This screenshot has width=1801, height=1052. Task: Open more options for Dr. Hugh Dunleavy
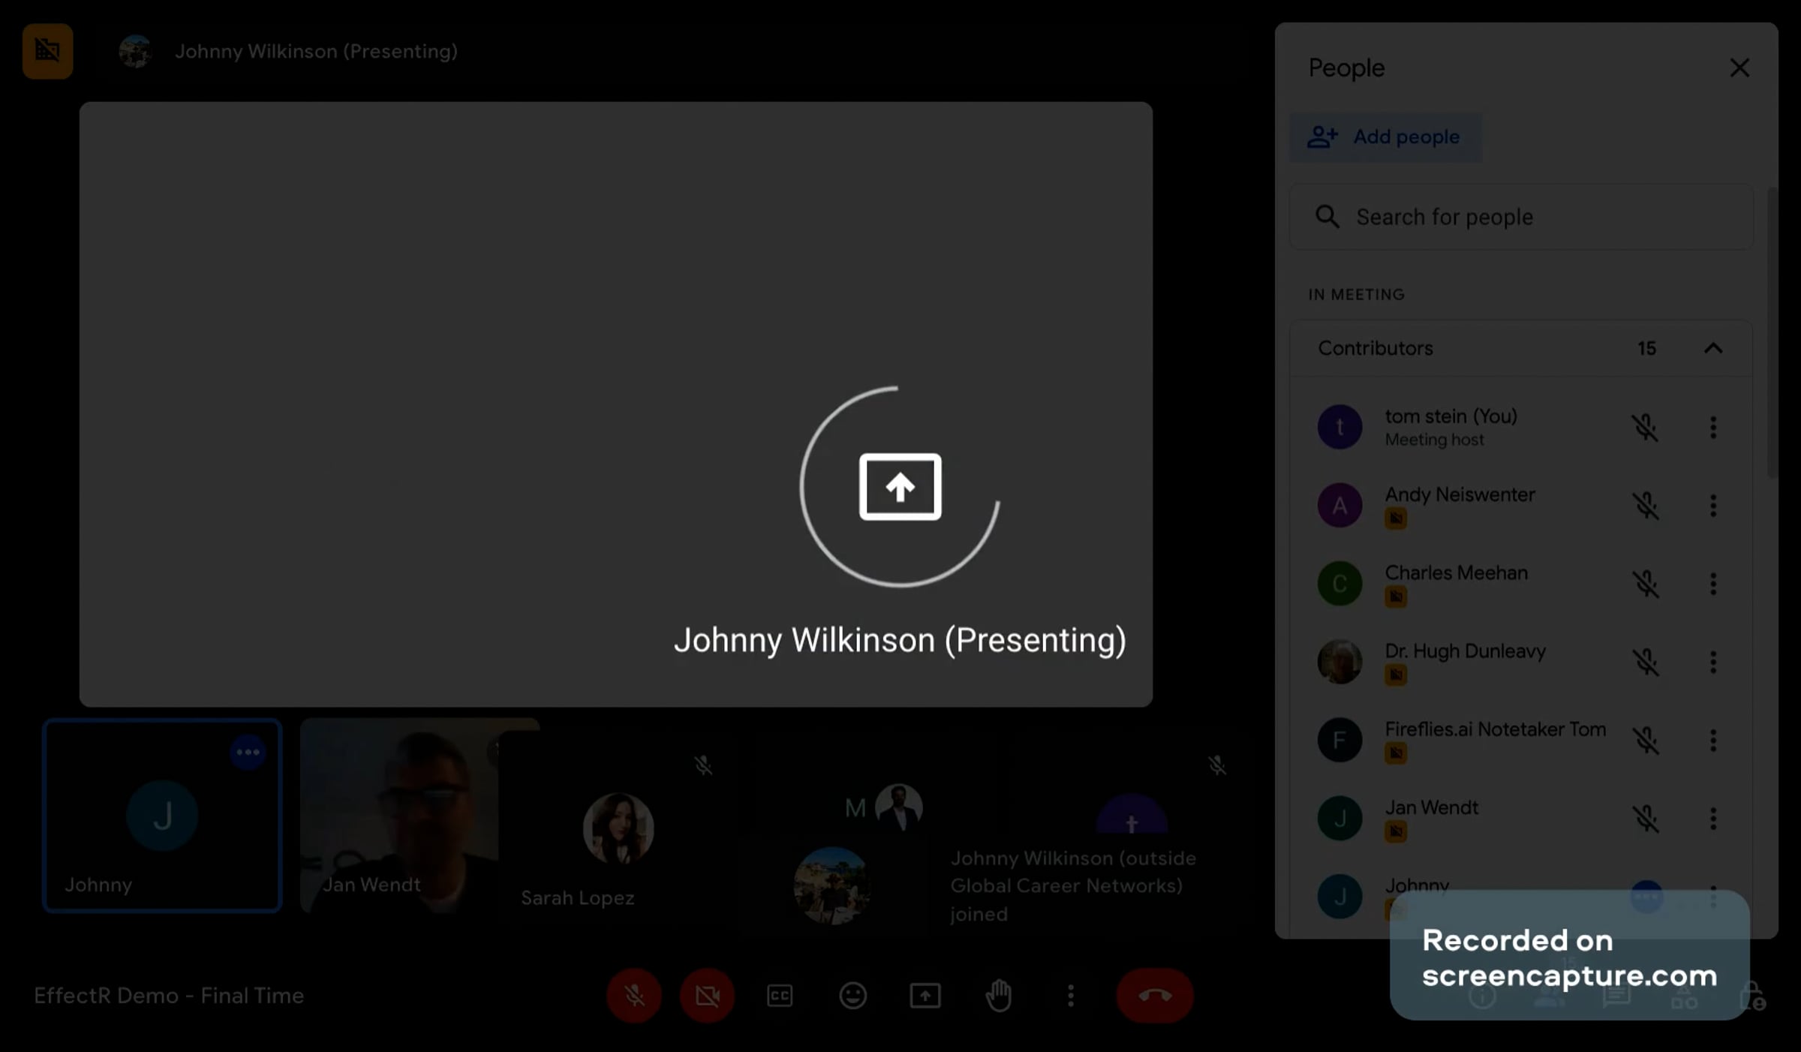pyautogui.click(x=1712, y=662)
